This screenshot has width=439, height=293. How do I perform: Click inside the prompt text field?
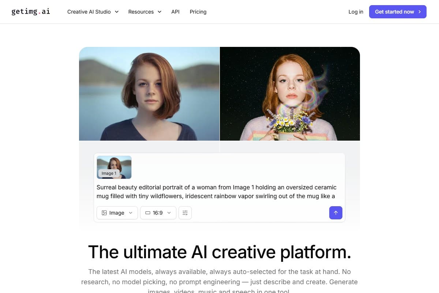(219, 192)
